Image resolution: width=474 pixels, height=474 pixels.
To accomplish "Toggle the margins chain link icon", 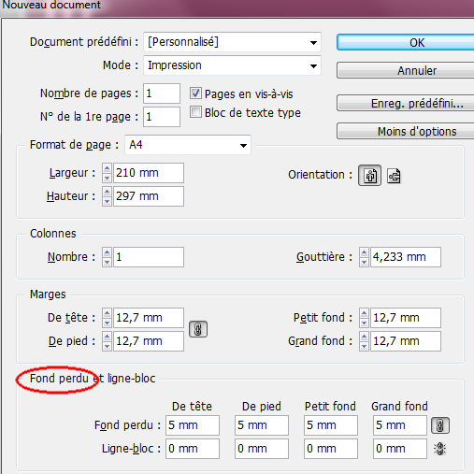I will (x=198, y=329).
